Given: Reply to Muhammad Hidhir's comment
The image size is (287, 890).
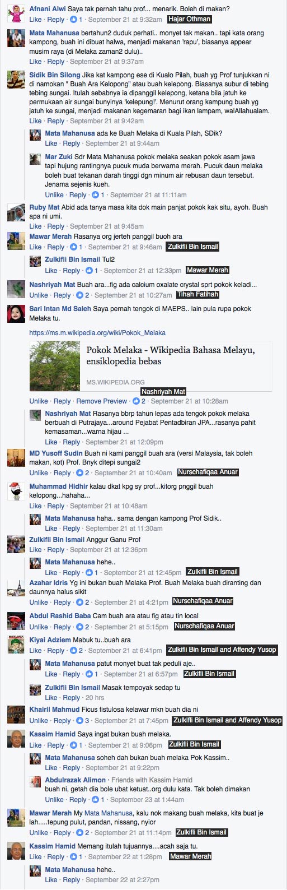Looking at the screenshot, I should [55, 506].
